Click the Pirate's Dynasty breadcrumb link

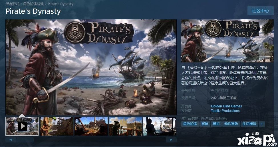click(61, 4)
